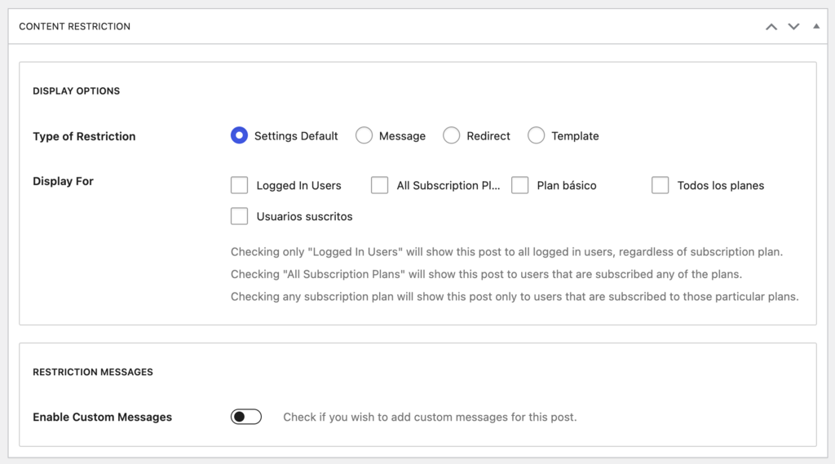Pick the Template restriction option

click(536, 136)
